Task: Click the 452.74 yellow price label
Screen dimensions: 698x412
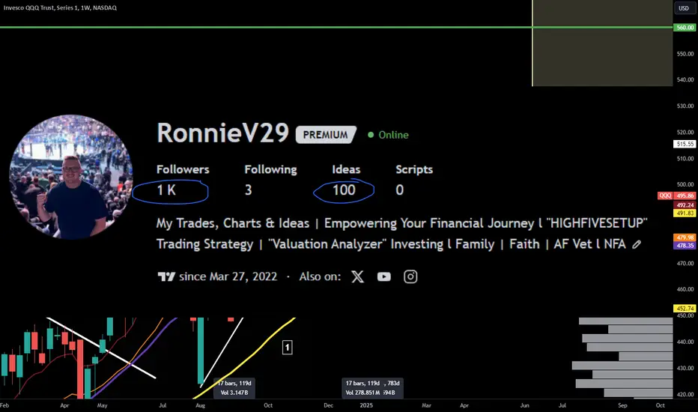Action: (685, 308)
